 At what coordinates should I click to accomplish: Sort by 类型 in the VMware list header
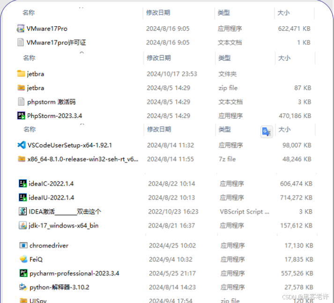coord(223,13)
